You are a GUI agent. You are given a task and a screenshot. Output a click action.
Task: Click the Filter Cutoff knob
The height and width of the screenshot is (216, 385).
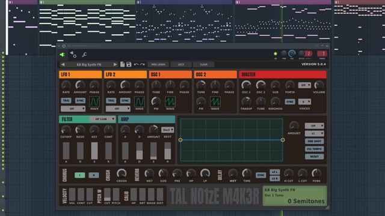tap(66, 130)
